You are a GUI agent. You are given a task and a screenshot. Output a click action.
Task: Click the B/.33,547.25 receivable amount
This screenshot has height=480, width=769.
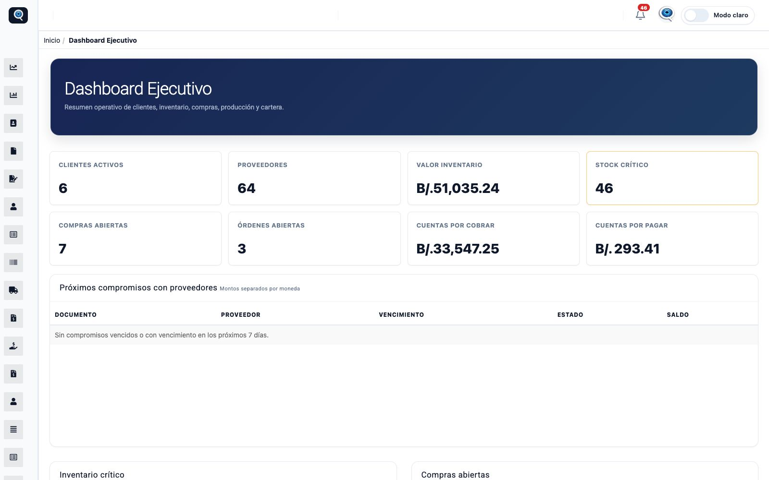(x=458, y=249)
